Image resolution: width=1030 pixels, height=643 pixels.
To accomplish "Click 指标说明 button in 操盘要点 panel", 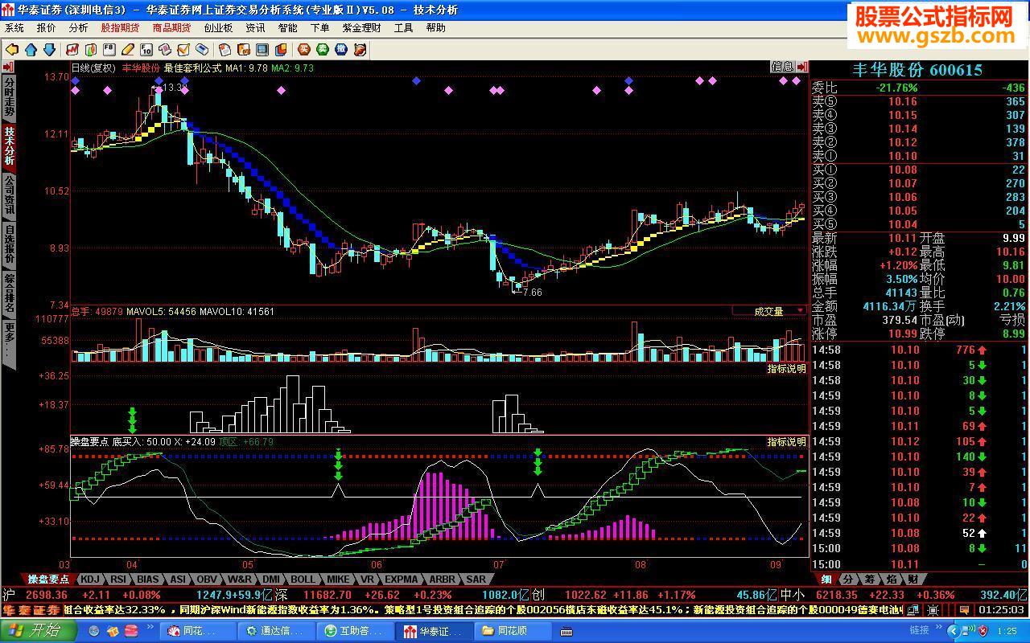I will coord(786,441).
